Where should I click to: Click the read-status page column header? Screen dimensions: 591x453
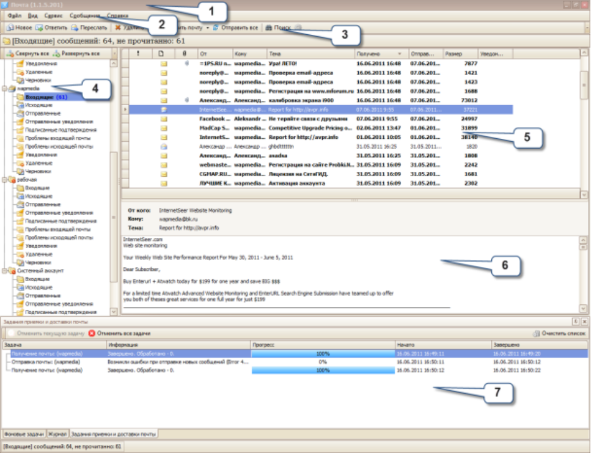[x=161, y=54]
